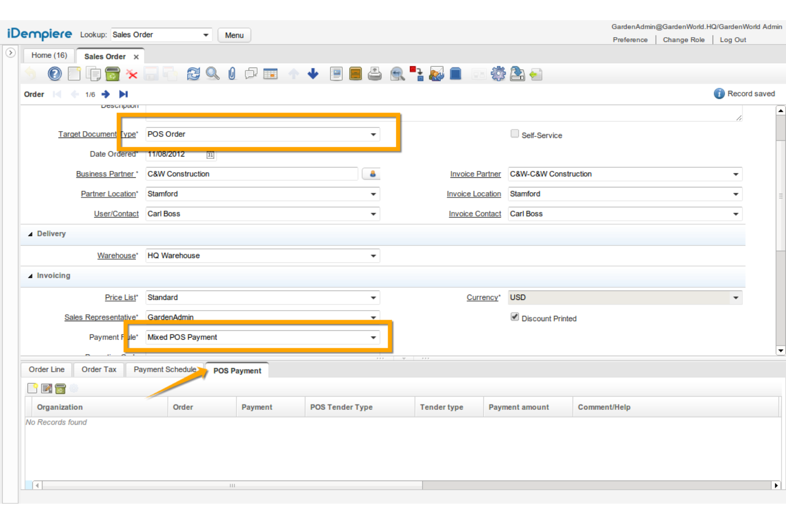Switch to the Home (16) tab
786x524 pixels.
click(x=49, y=55)
